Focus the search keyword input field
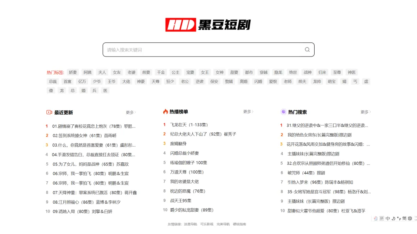This screenshot has height=234, width=417. [208, 50]
